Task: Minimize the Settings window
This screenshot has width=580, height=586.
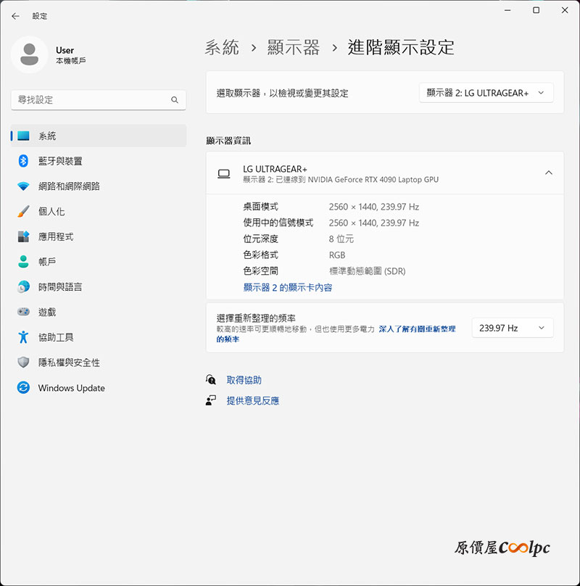Action: click(507, 10)
